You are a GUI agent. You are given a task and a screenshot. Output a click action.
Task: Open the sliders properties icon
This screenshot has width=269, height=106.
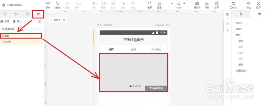tap(228, 23)
